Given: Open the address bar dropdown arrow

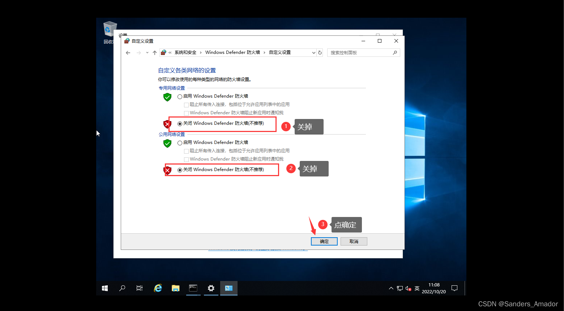Looking at the screenshot, I should tap(313, 52).
